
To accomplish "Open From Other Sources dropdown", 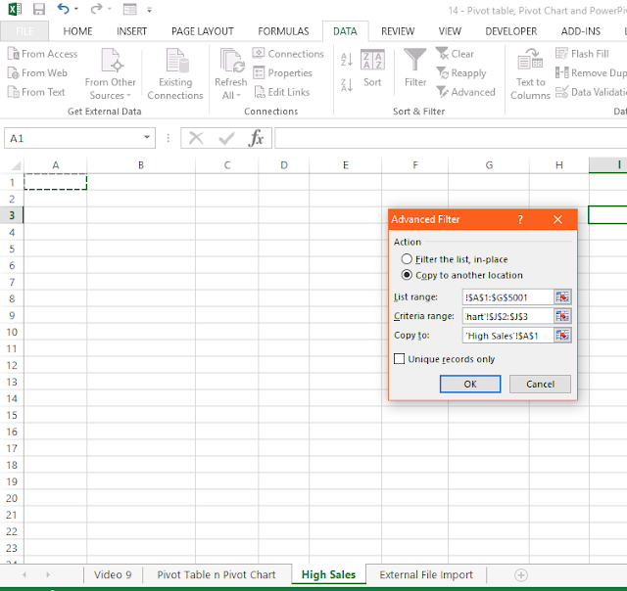I will pos(111,74).
